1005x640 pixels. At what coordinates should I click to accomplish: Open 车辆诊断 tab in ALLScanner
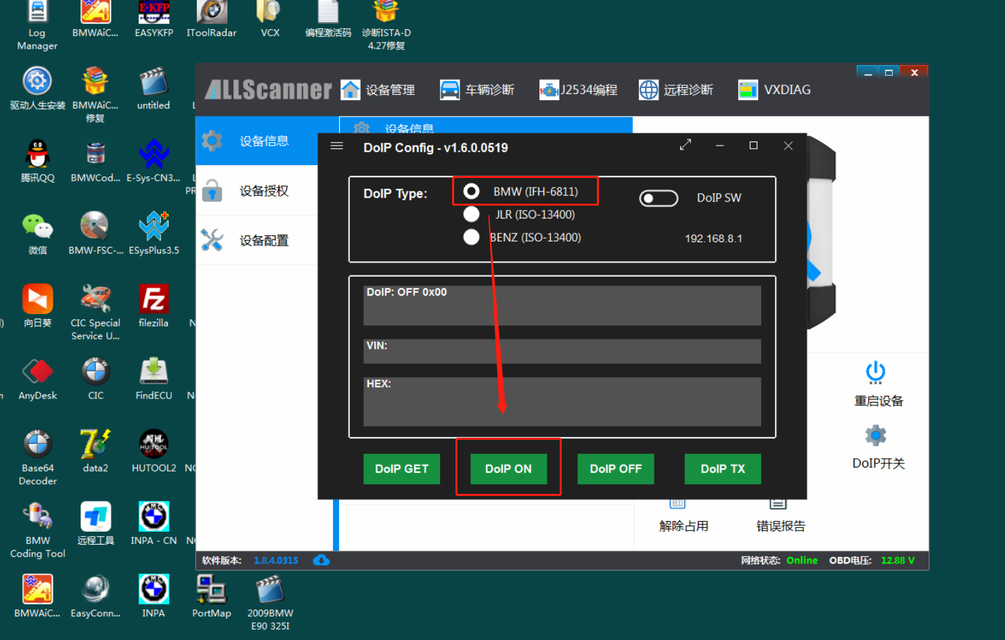(x=477, y=90)
